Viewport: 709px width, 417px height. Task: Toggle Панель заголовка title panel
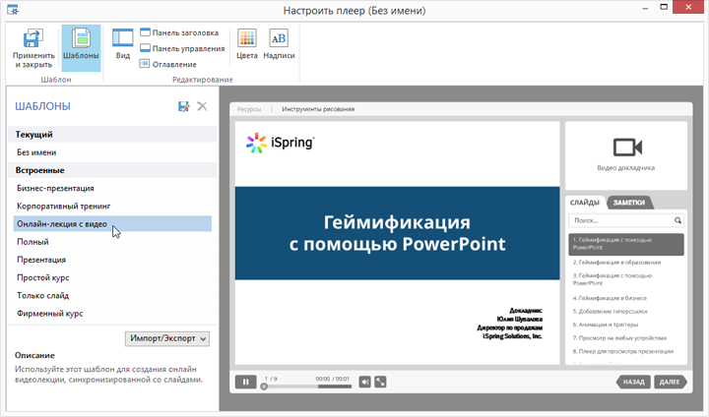point(179,32)
